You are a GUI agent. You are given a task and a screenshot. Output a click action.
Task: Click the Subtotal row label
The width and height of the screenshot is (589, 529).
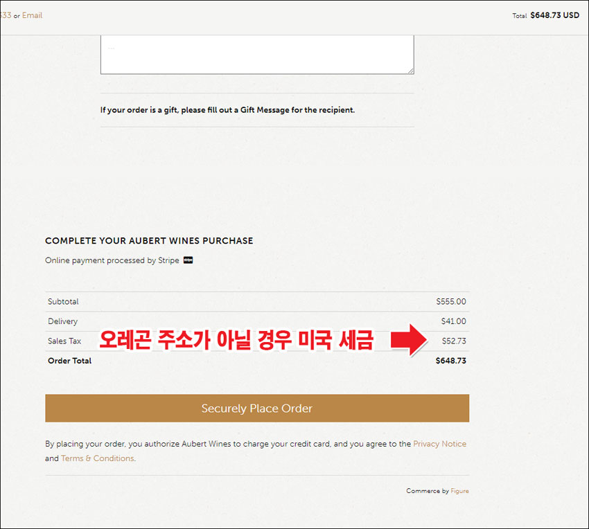[x=63, y=301]
